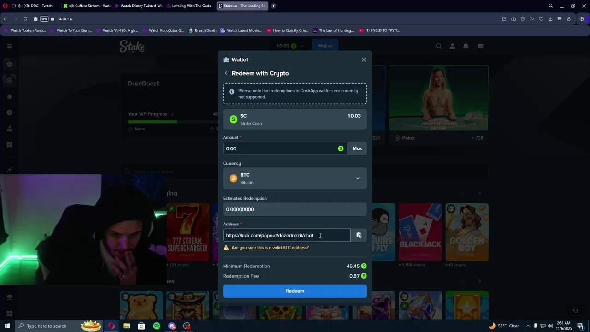
Task: Click the Wallet button in the header
Action: click(325, 46)
